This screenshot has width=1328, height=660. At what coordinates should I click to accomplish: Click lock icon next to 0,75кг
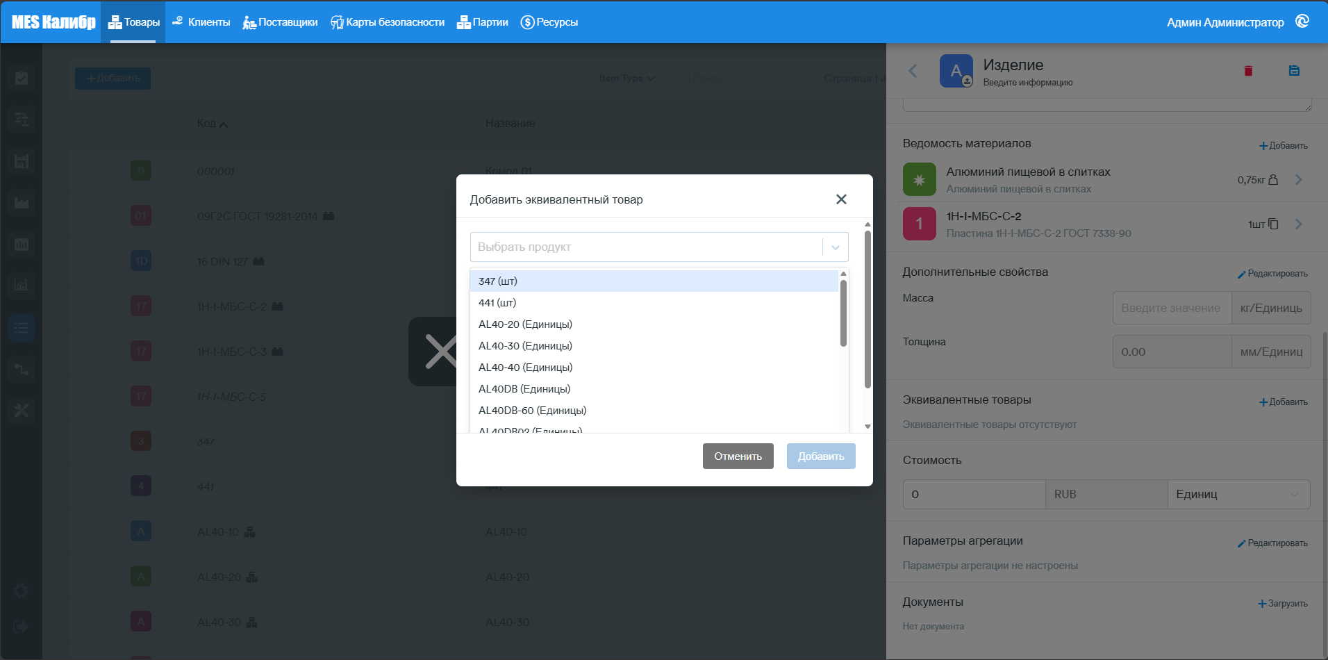[x=1273, y=179]
